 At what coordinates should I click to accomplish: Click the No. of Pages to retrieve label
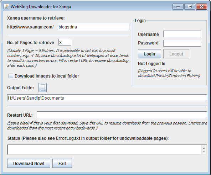click(x=31, y=43)
